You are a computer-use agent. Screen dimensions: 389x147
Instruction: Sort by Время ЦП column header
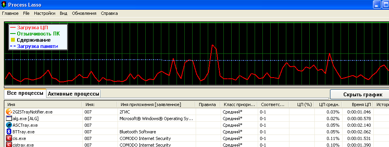[x=358, y=104]
